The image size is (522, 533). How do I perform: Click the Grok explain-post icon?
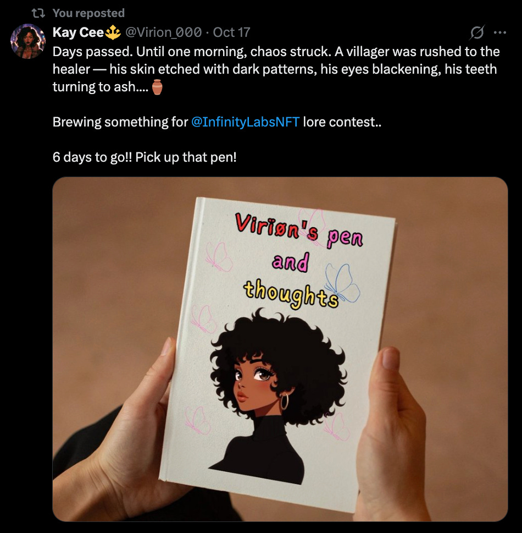[477, 32]
